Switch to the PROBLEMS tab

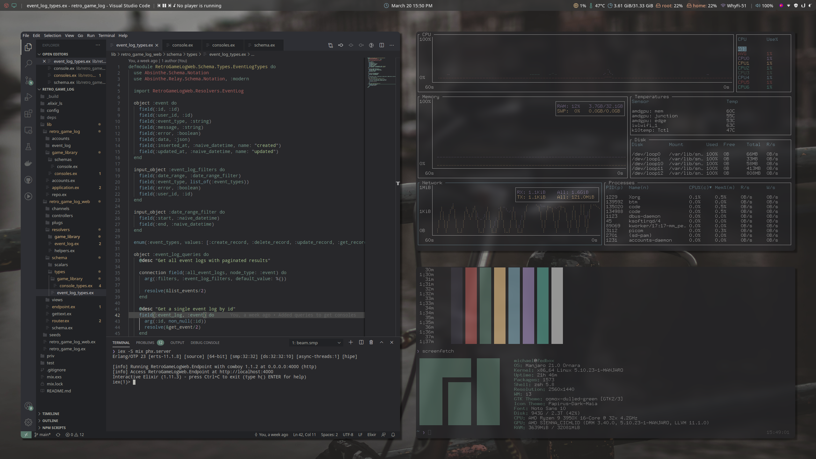[146, 342]
